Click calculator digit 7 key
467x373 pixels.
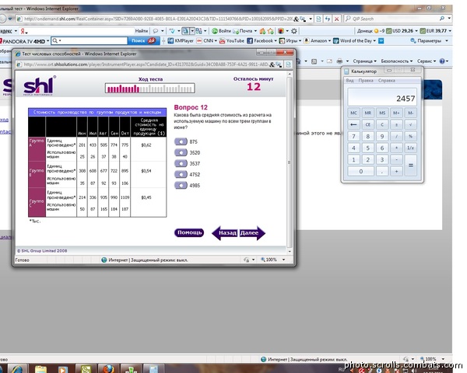coord(353,136)
